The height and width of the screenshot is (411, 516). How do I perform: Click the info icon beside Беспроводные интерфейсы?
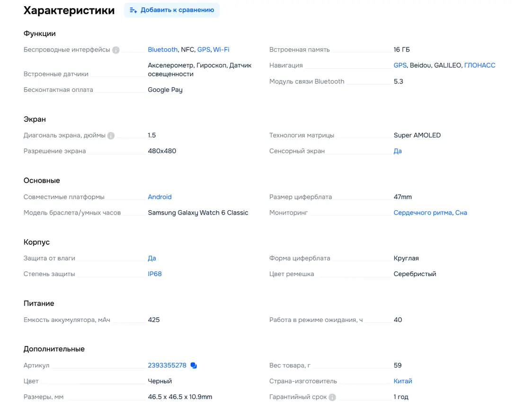(116, 50)
